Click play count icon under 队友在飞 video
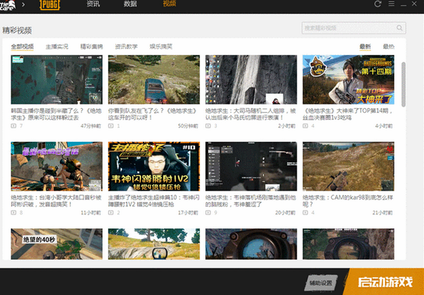Screen dimensions: 424x295 [111, 126]
